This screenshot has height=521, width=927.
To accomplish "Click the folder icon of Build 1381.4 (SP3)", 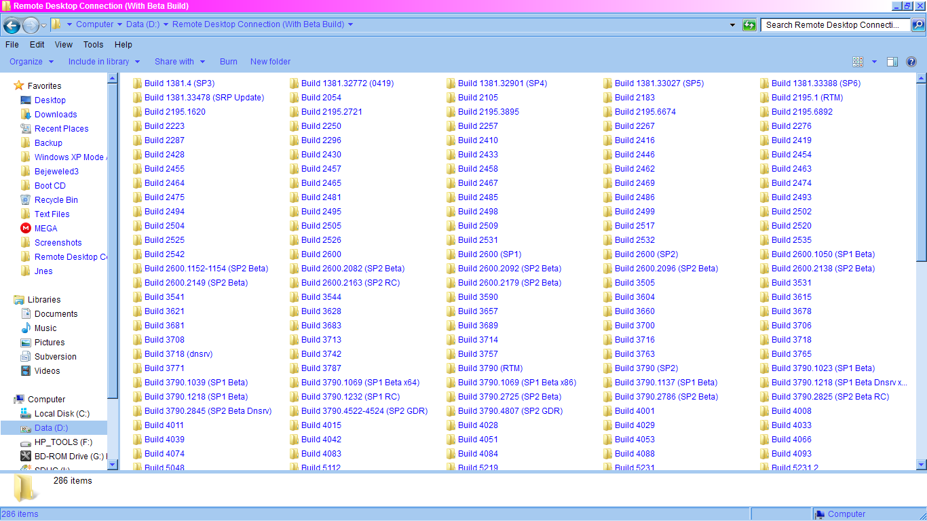I will [x=138, y=83].
